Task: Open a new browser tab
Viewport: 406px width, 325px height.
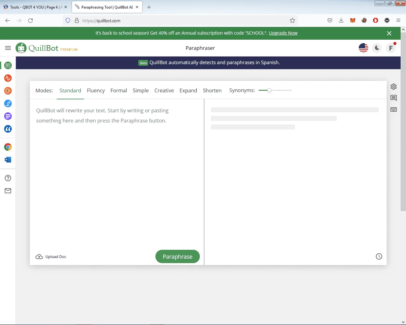Action: pyautogui.click(x=149, y=7)
